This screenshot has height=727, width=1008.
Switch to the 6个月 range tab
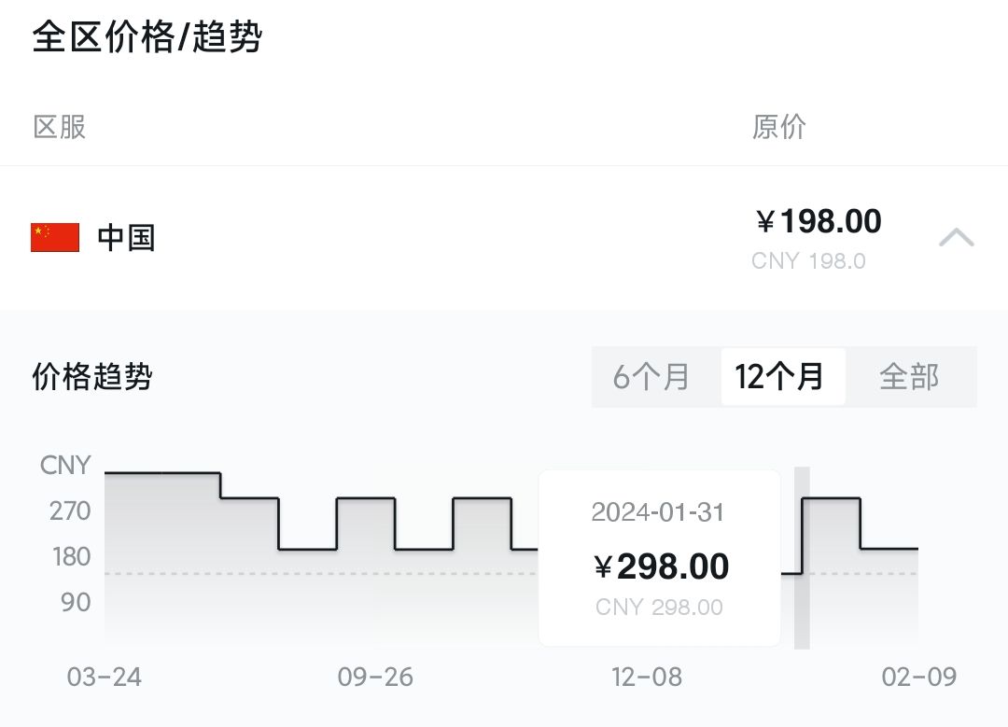click(x=651, y=377)
